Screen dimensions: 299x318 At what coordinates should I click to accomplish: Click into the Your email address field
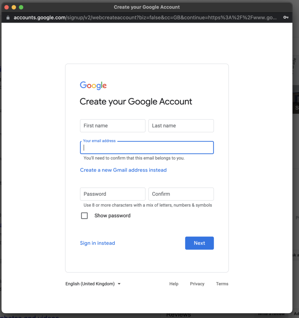pos(147,148)
